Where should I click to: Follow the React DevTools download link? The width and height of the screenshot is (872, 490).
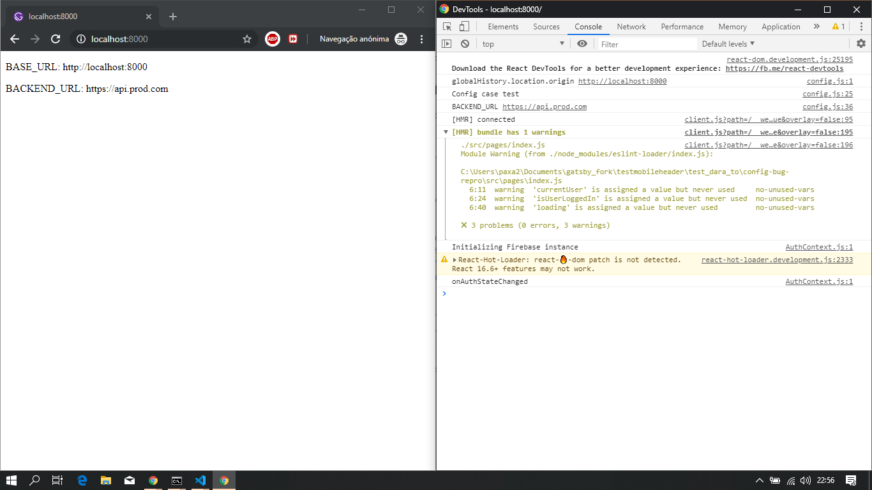tap(784, 68)
